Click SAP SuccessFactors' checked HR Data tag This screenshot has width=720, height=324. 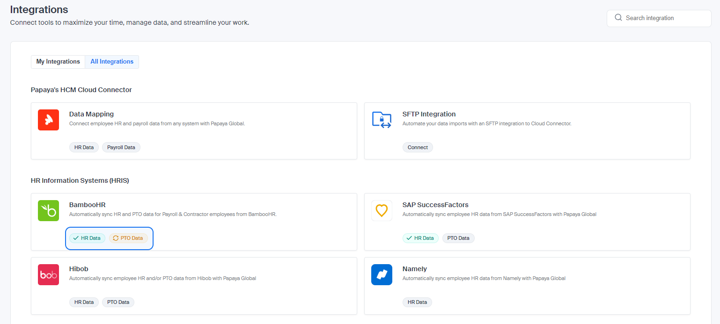(420, 238)
